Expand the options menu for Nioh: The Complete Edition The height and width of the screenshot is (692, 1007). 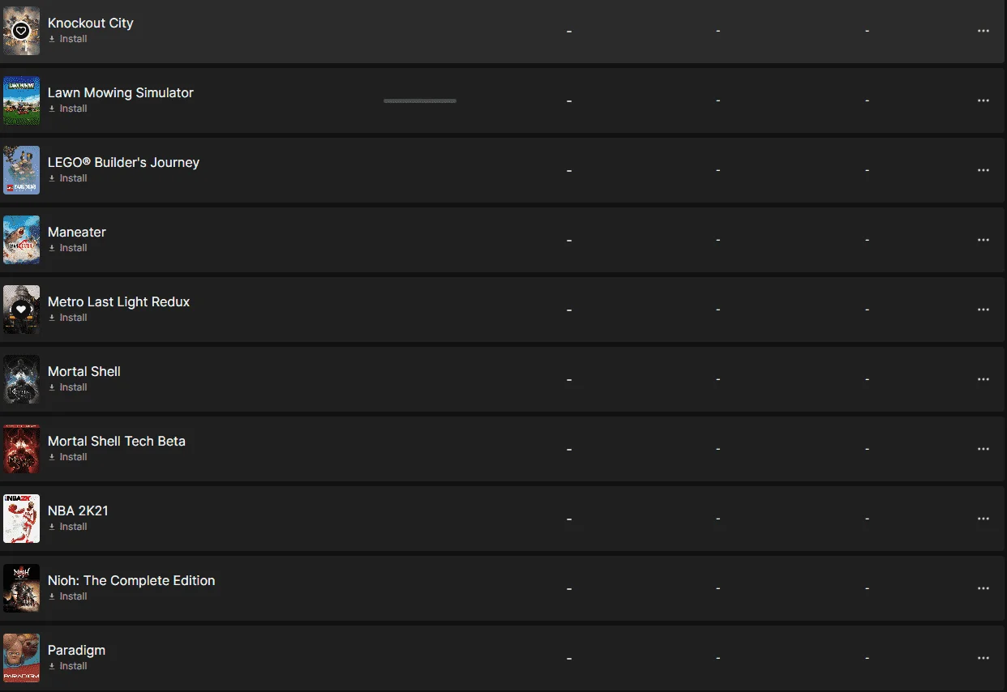[x=983, y=588]
